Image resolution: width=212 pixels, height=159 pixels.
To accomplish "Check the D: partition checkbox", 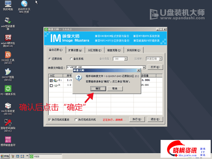I will pos(51,85).
